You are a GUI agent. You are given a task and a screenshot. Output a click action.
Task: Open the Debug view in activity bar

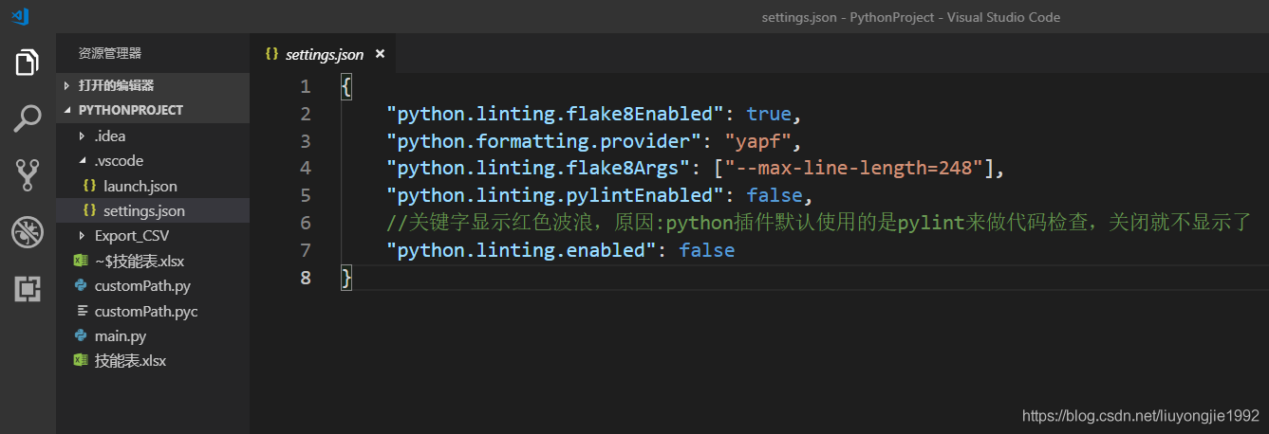click(28, 231)
